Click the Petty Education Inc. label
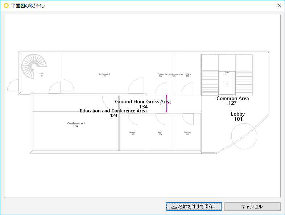The height and width of the screenshot is (215, 285). (174, 75)
